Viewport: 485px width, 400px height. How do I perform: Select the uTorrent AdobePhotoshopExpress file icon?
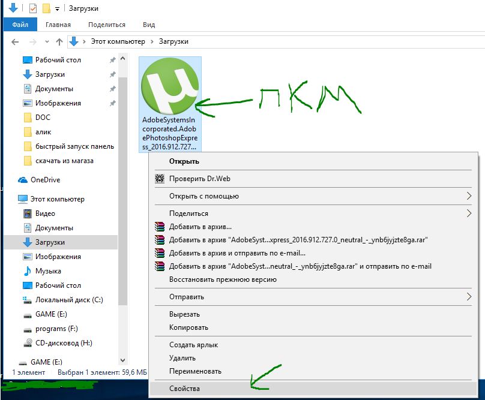click(170, 104)
